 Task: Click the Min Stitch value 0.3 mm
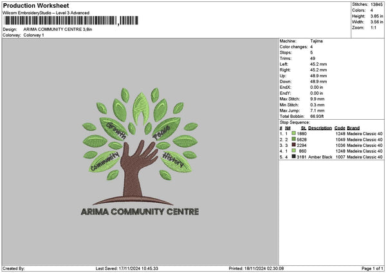point(317,105)
